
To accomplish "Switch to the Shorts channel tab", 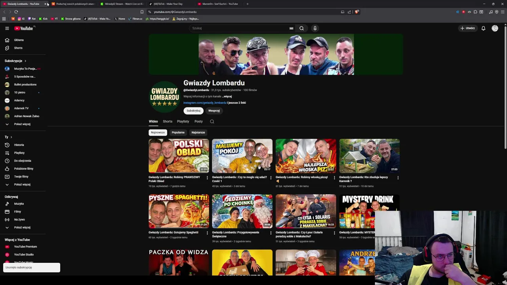I will pyautogui.click(x=168, y=122).
